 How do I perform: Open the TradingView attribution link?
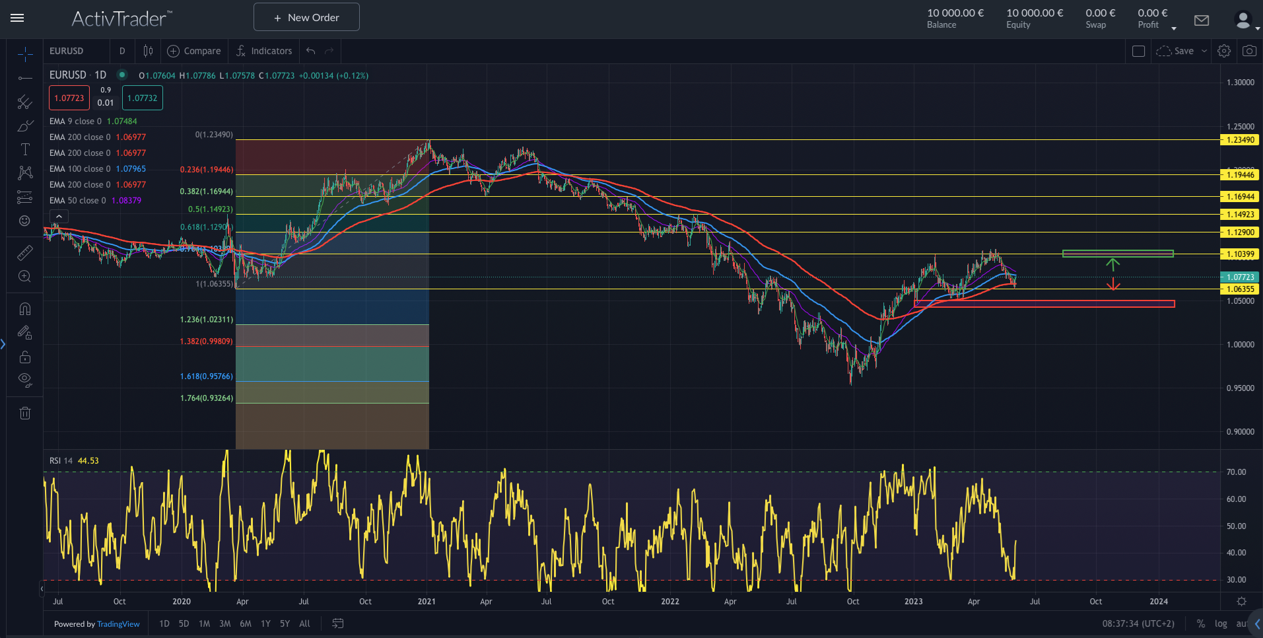118,623
